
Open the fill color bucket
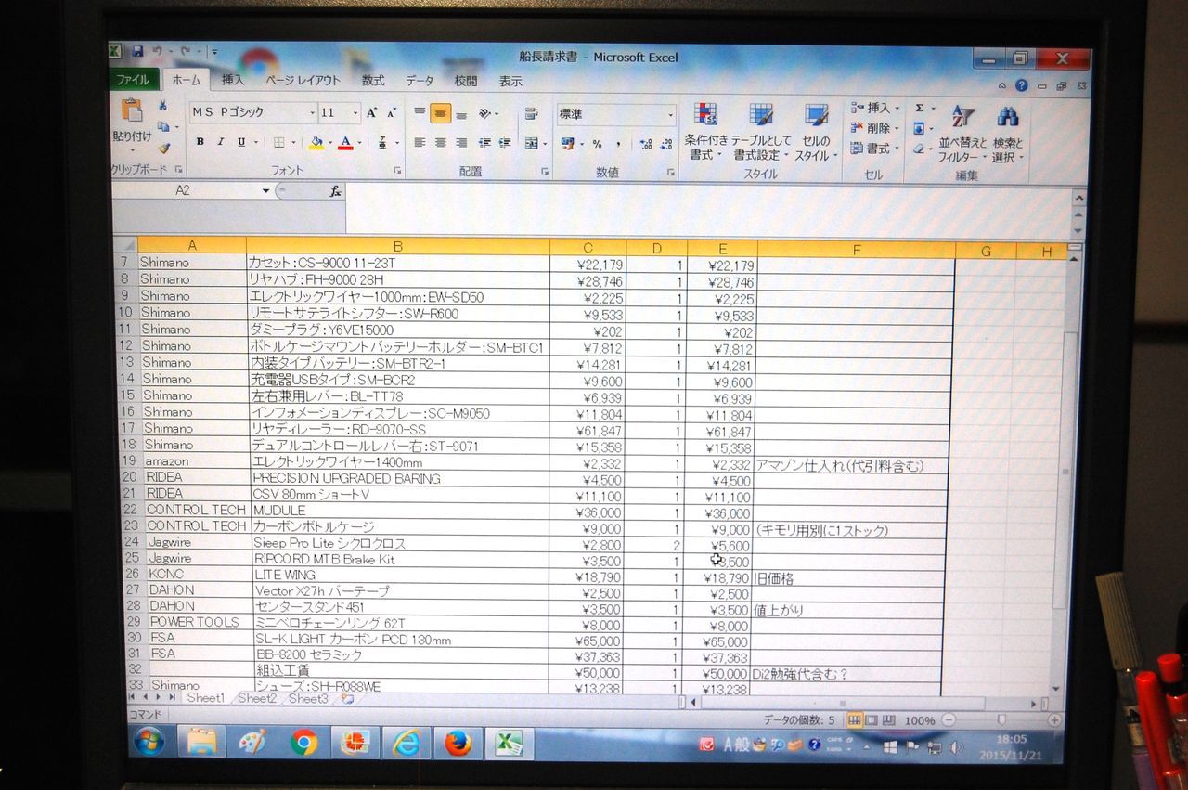tap(316, 143)
